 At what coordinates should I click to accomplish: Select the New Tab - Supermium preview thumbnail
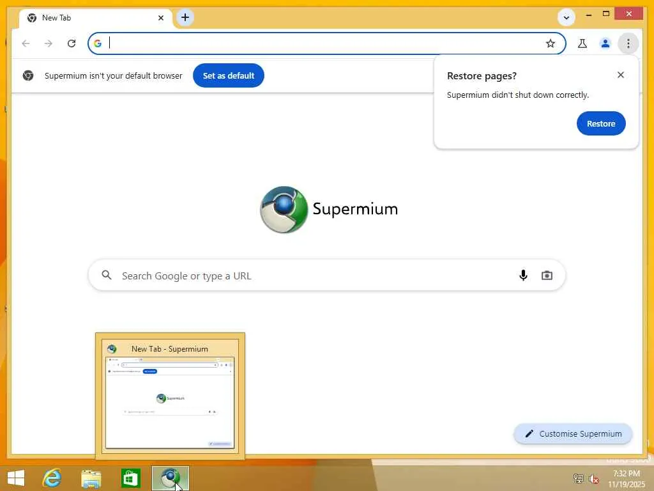[170, 396]
